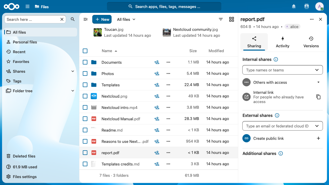Screen dimensions: 329x185
Task: Open sidebar actions menu for report.pdf
Action: pos(312,19)
